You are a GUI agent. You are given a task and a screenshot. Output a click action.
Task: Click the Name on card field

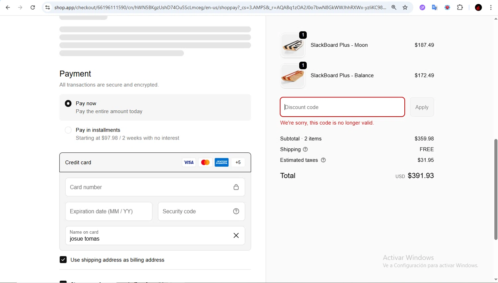click(155, 236)
